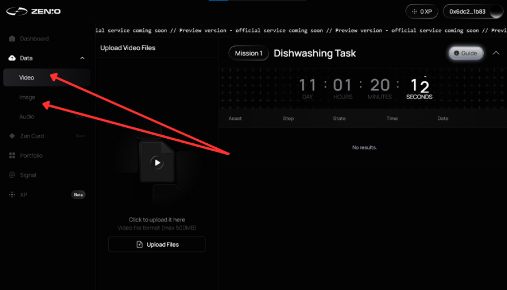
Task: Click the 0 XP balance indicator
Action: click(421, 11)
